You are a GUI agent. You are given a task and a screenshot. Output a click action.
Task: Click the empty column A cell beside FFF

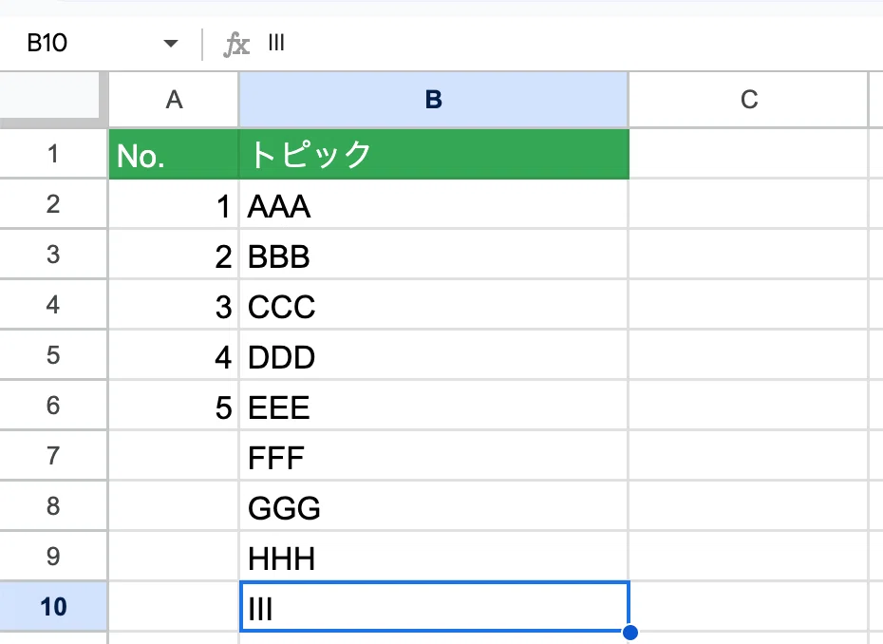[x=174, y=456]
